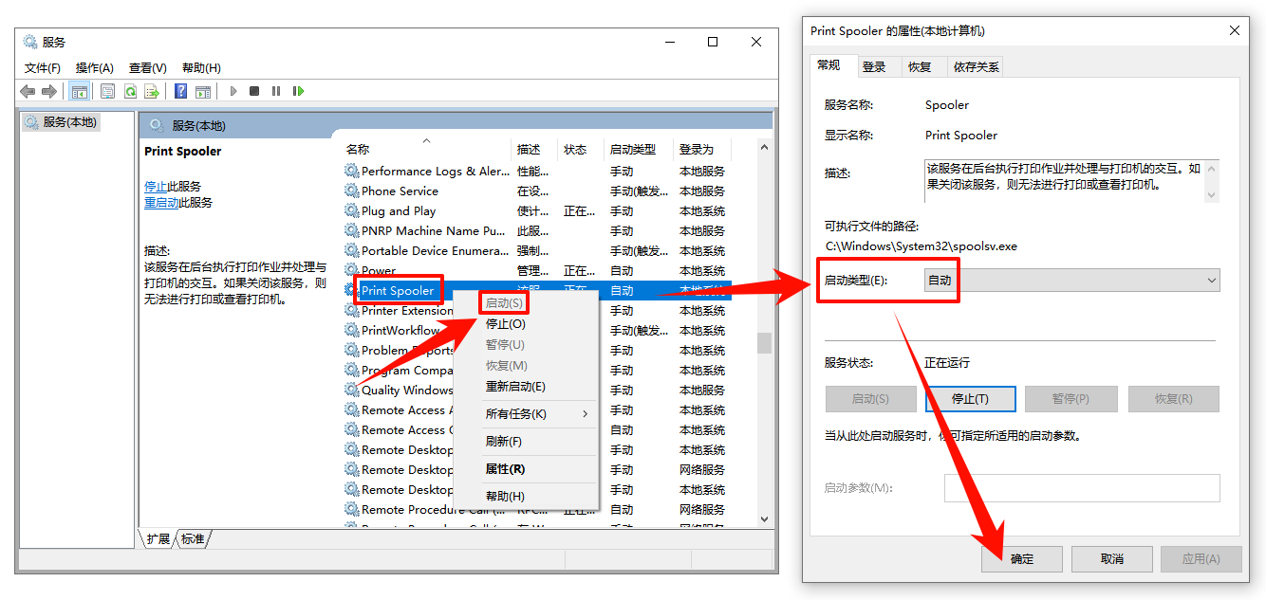
Task: Click the Pause Service icon in toolbar
Action: tap(276, 91)
